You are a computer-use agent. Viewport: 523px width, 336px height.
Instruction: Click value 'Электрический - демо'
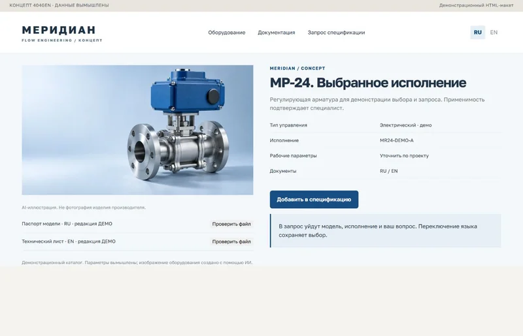[405, 125]
